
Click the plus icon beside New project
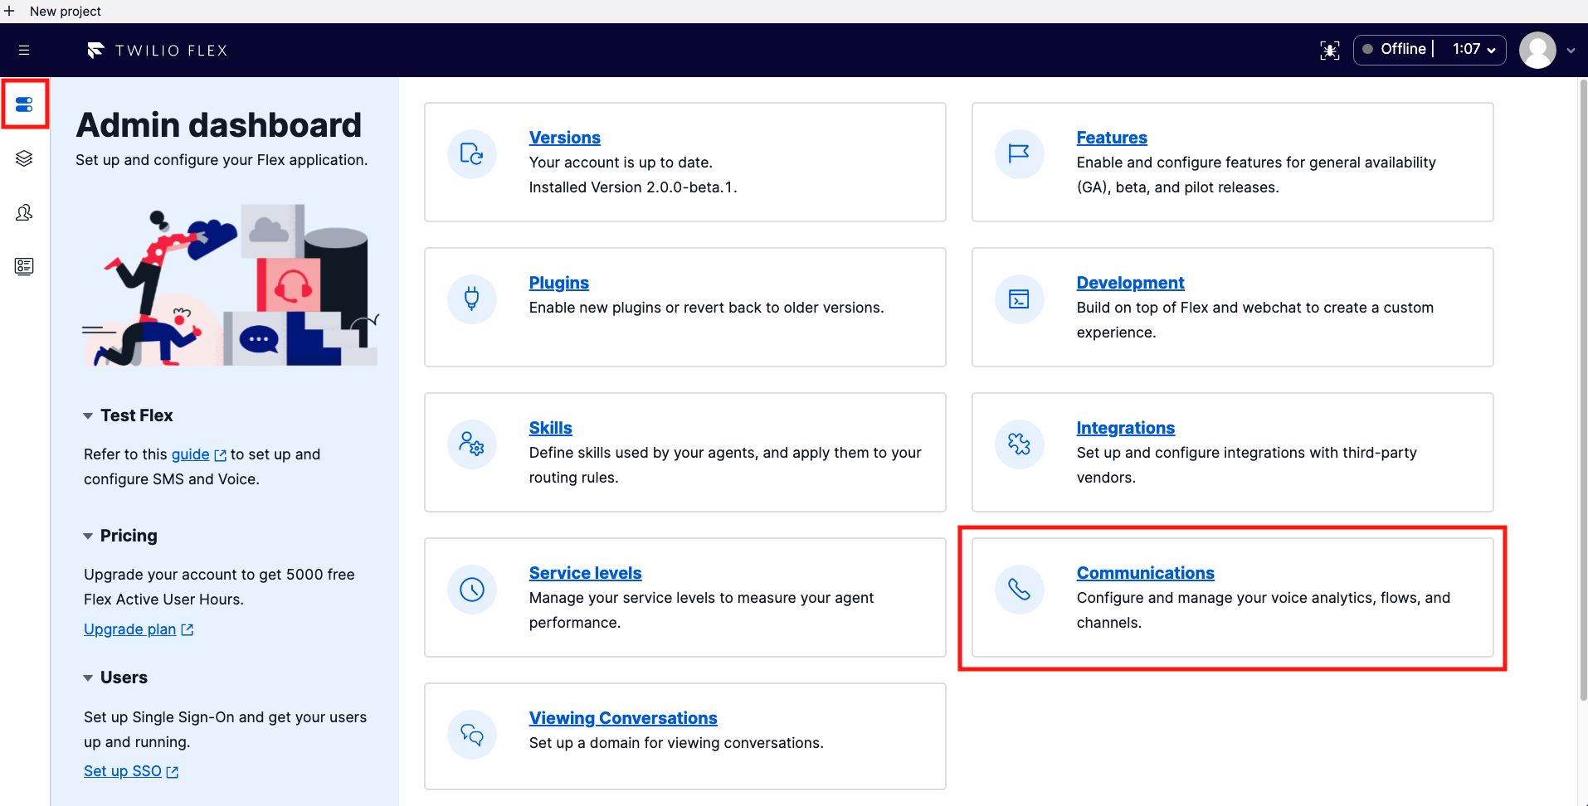[x=10, y=11]
